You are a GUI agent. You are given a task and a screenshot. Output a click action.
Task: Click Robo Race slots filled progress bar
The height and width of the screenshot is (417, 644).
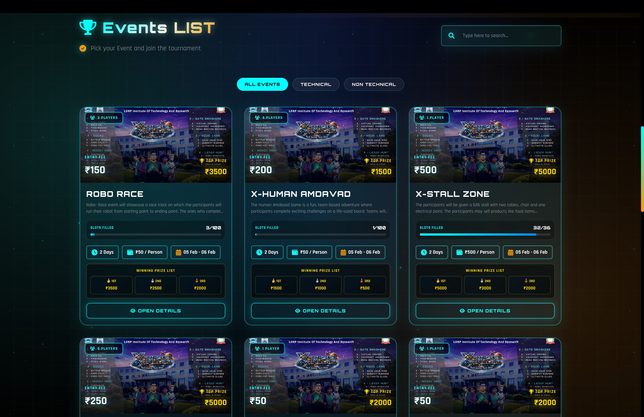click(x=156, y=234)
